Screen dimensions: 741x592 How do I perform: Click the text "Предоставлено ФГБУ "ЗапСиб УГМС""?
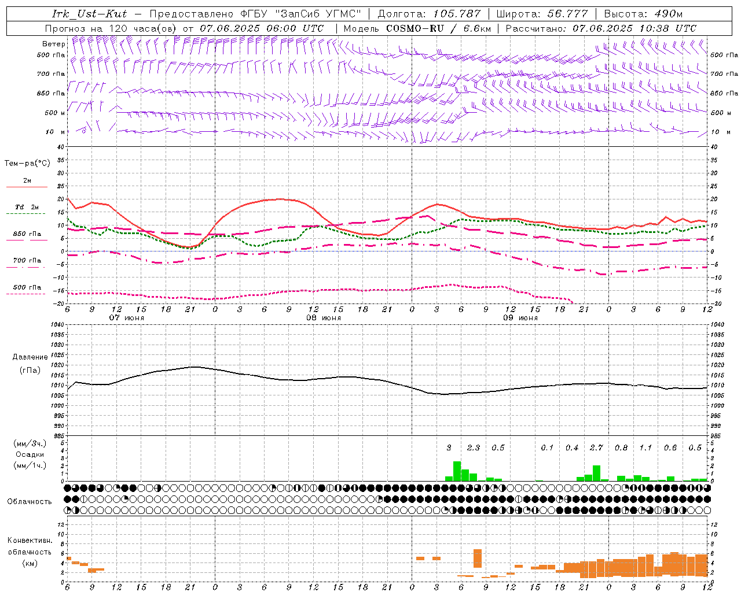[x=255, y=14]
